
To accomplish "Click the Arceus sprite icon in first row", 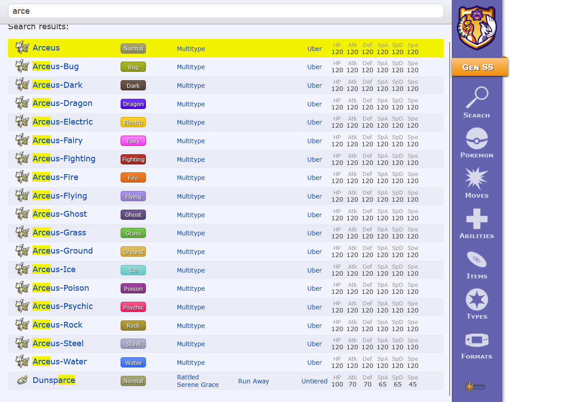I will point(22,47).
